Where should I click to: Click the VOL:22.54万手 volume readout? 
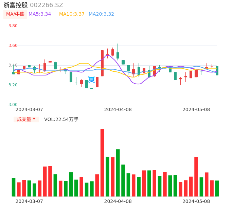coord(61,119)
